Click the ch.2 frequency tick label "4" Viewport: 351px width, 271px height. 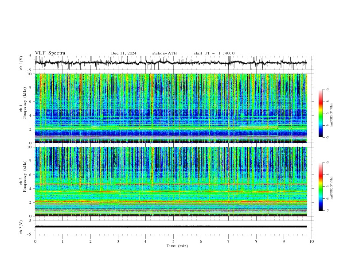31,189
